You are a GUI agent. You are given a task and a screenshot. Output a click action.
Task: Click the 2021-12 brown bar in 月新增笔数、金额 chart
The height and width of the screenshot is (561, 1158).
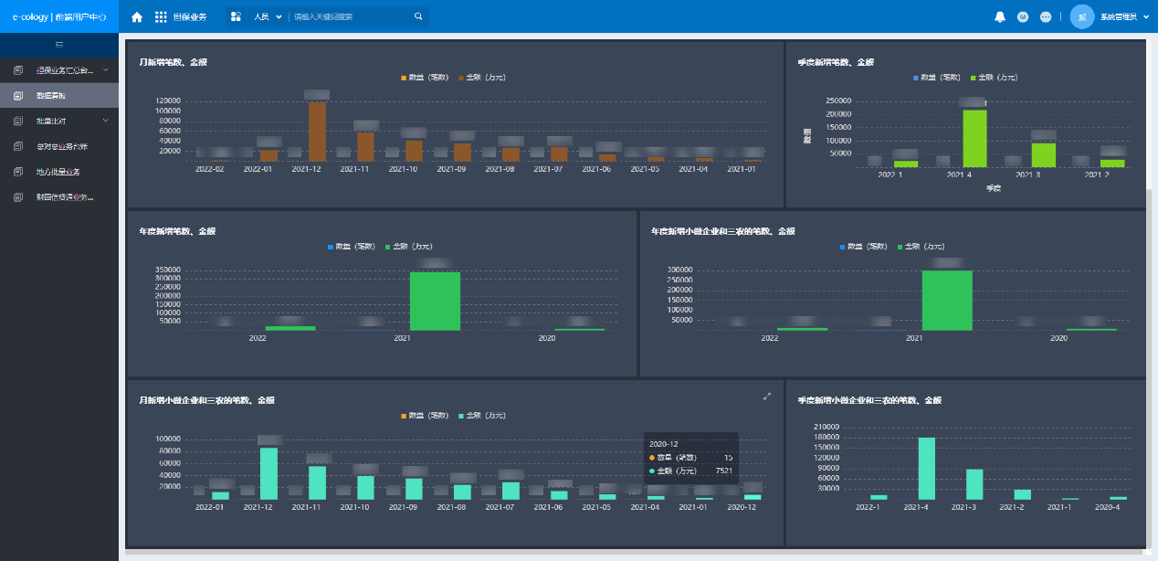(317, 132)
